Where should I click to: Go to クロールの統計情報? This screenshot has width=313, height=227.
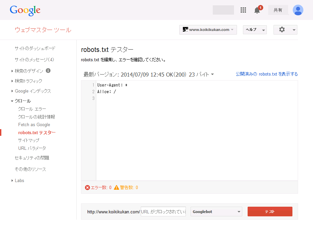[37, 117]
